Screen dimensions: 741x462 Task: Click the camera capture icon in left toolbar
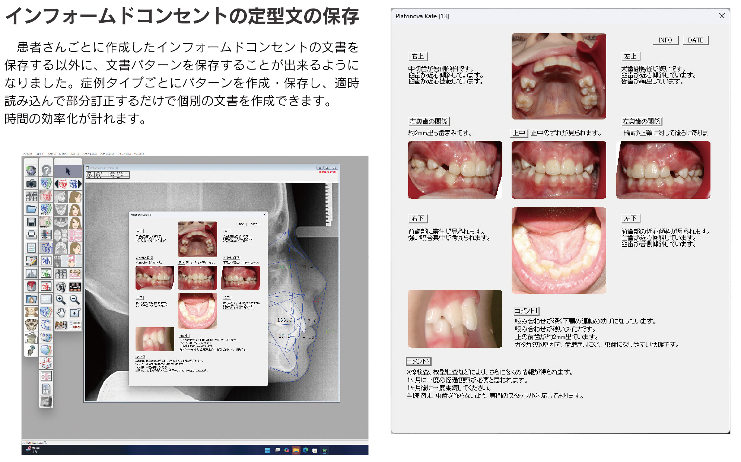point(31,184)
